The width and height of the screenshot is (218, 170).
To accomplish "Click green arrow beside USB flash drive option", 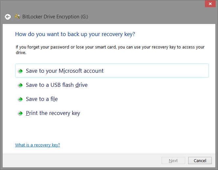I will (21, 85).
